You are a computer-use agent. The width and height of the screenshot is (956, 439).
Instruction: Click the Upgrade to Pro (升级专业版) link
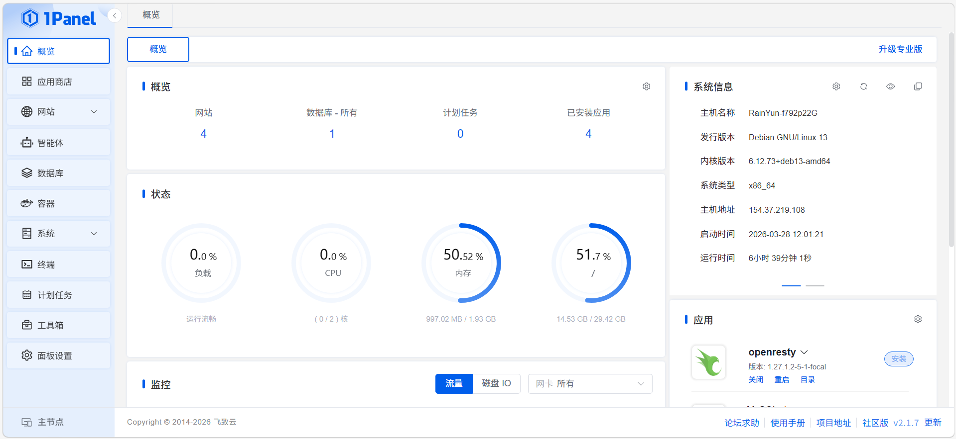(900, 49)
